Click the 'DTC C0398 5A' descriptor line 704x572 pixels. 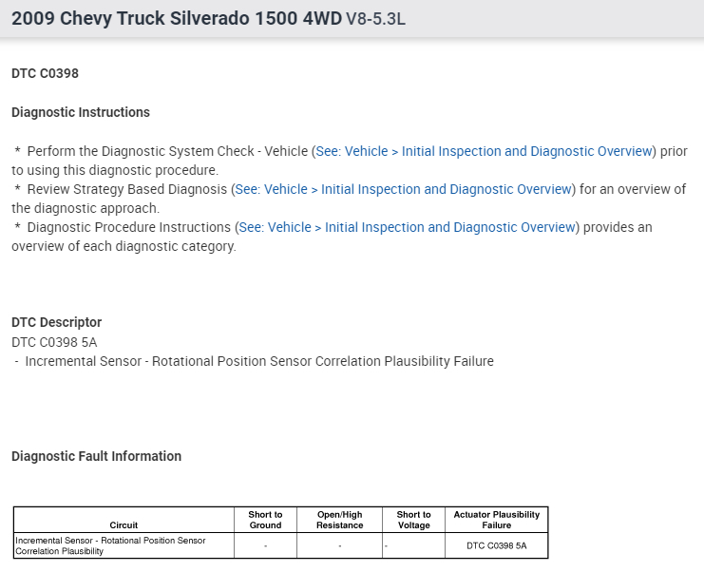(x=54, y=342)
